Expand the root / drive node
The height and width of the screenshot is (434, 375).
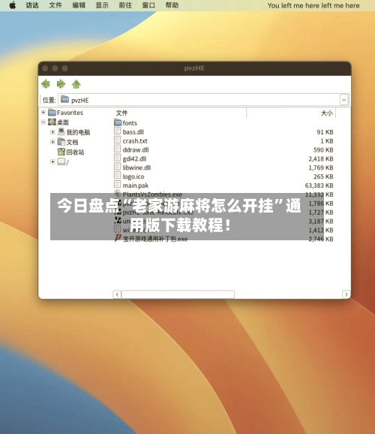[52, 161]
